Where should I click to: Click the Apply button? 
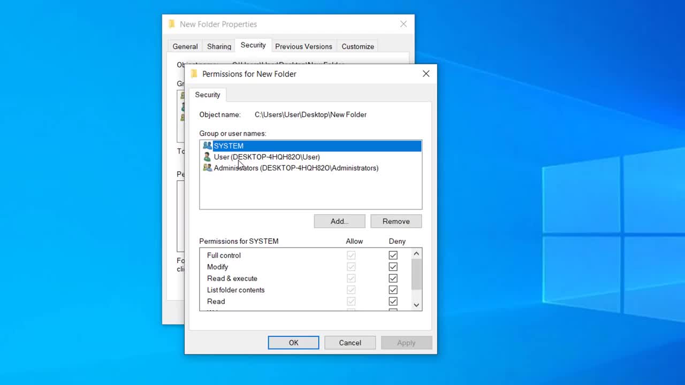point(406,343)
